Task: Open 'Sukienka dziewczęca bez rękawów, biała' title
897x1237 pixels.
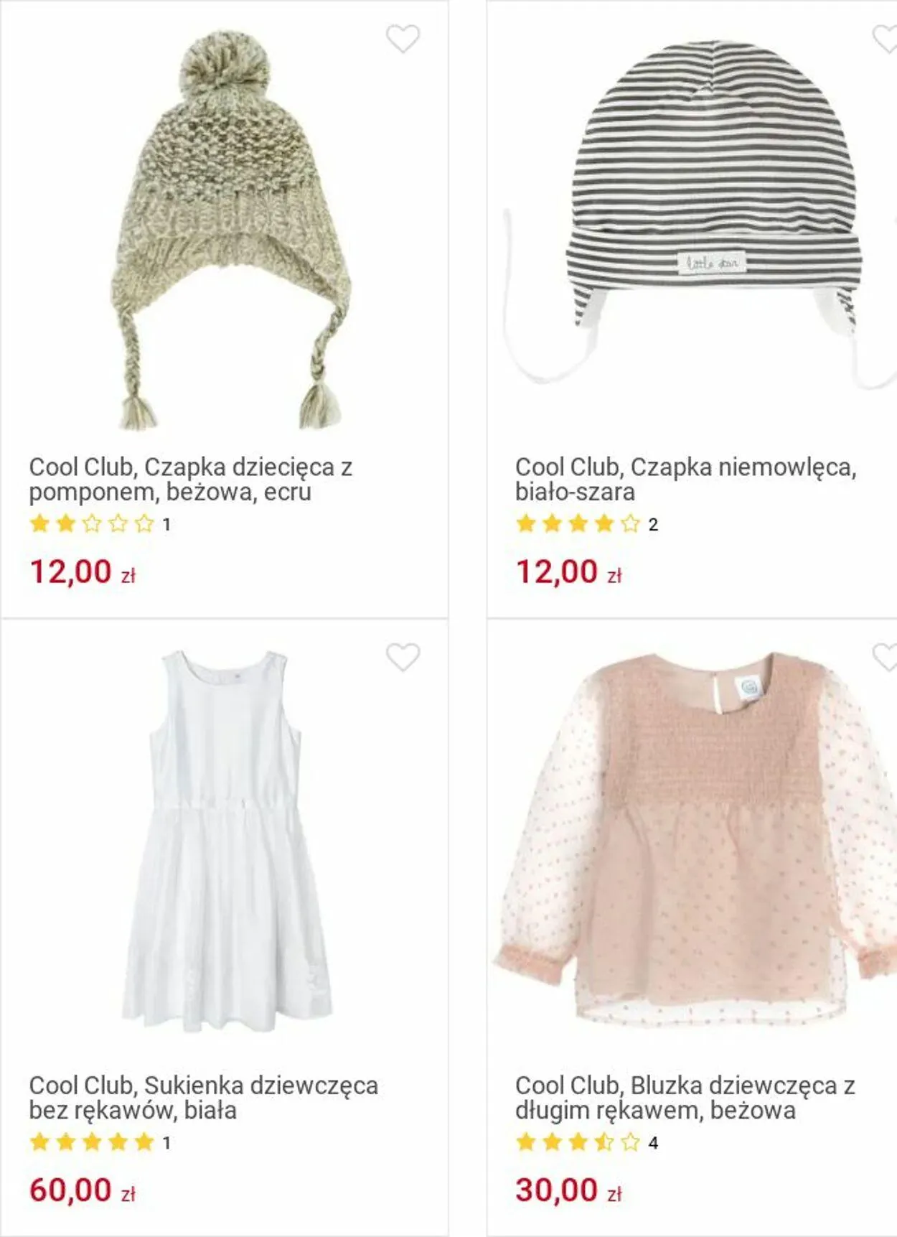Action: click(x=203, y=1097)
